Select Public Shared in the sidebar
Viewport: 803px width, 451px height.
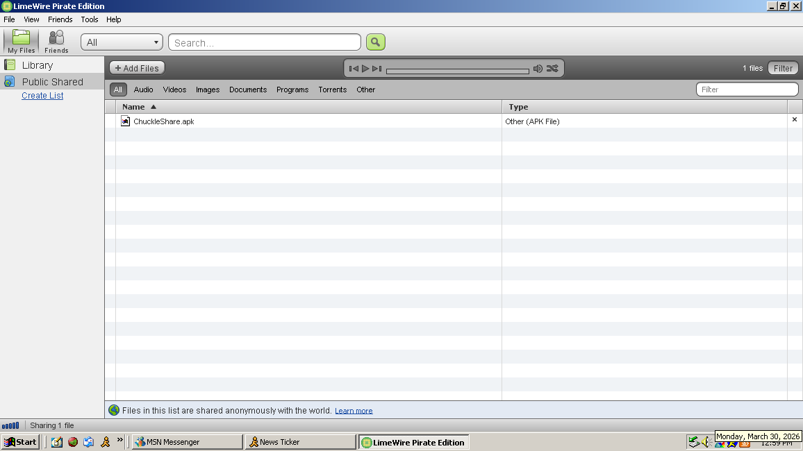point(52,82)
